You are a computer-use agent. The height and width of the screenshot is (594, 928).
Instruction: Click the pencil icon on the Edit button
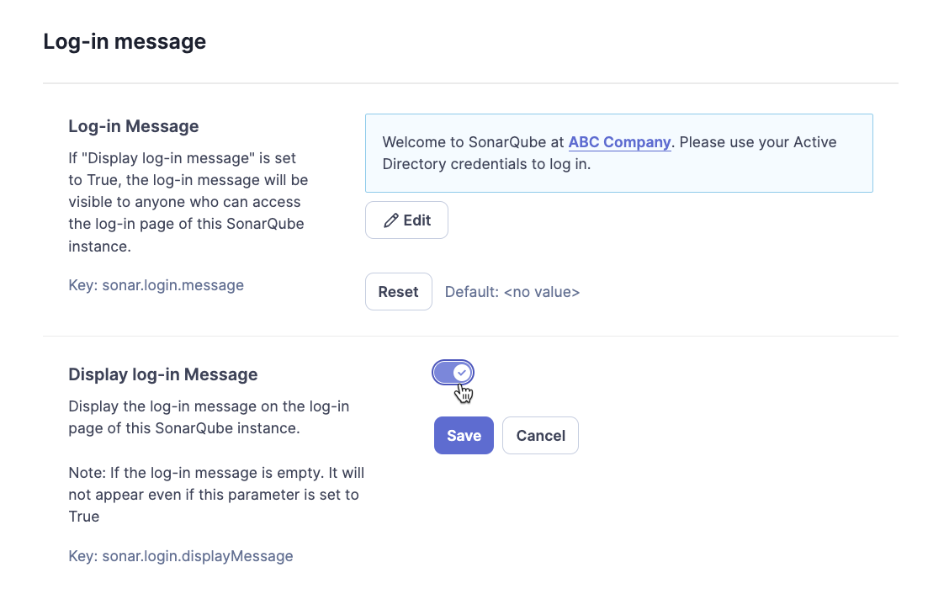pyautogui.click(x=391, y=220)
